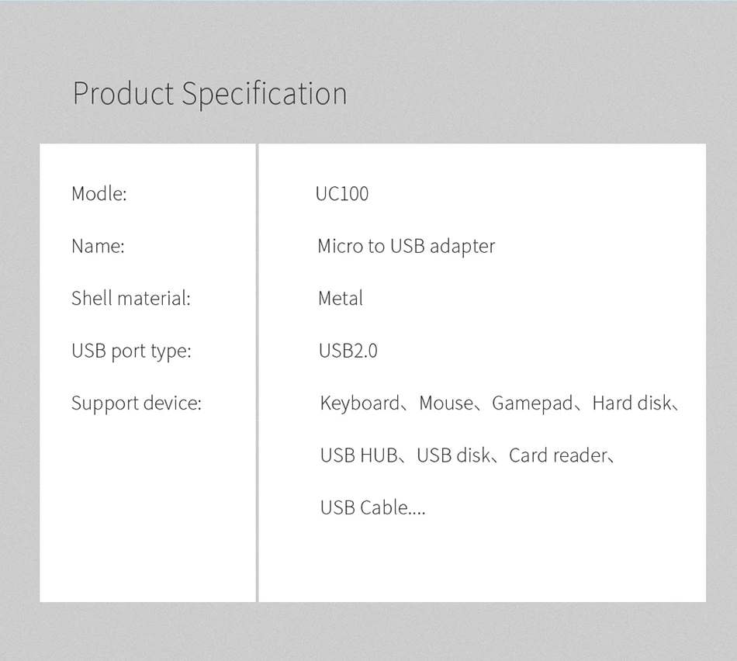Click the Micro to USB adapter text
Viewport: 737px width, 661px height.
pos(407,247)
